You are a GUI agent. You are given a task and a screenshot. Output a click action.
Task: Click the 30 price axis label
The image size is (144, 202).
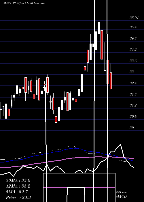point(132,128)
